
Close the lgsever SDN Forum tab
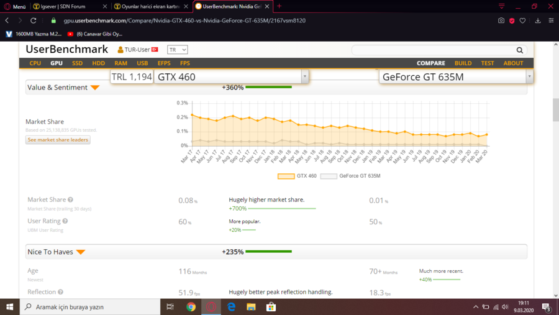tap(105, 6)
